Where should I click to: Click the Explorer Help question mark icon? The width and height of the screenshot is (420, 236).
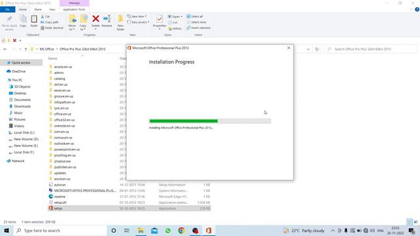coord(417,10)
